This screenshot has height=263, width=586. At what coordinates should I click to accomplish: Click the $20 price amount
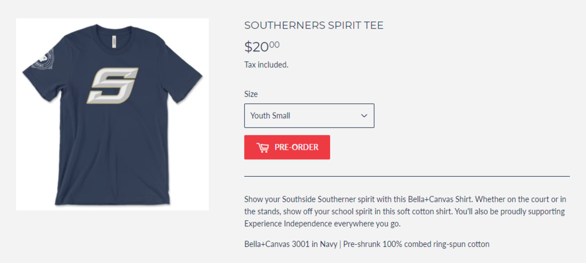(257, 47)
